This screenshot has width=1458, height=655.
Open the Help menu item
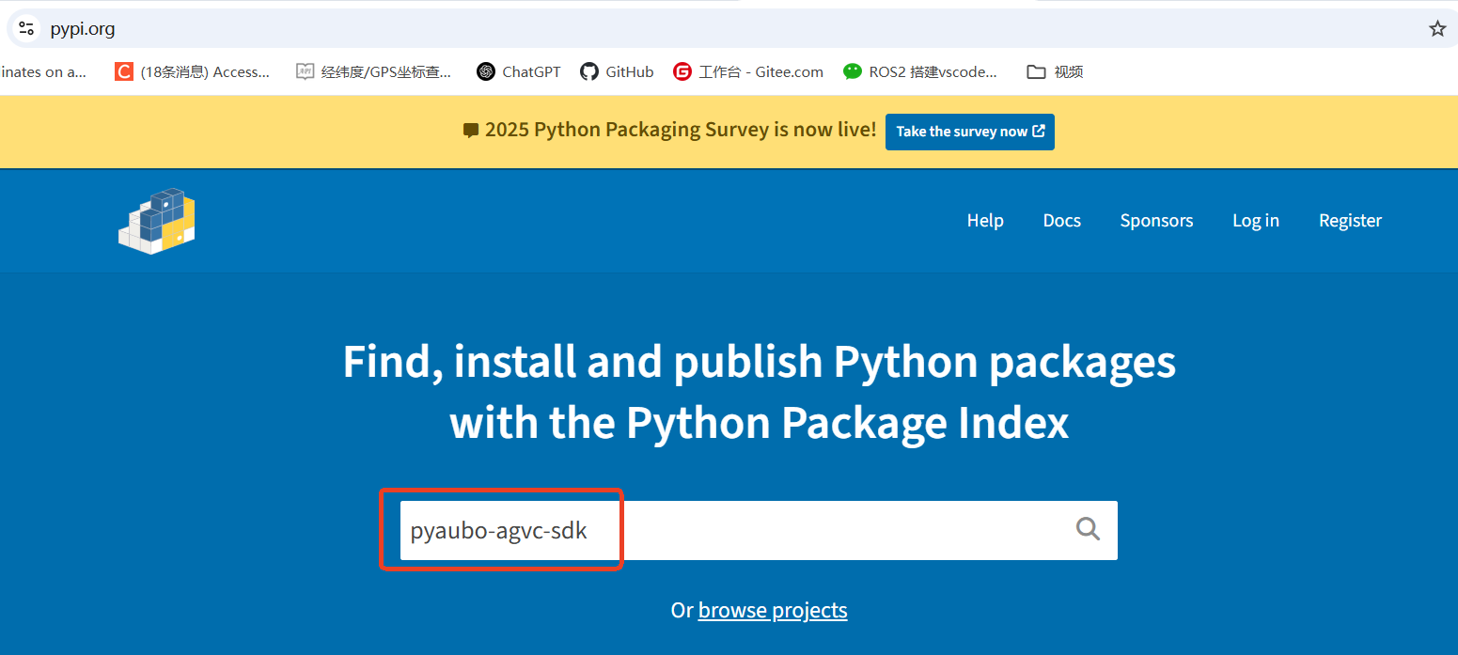pos(985,221)
